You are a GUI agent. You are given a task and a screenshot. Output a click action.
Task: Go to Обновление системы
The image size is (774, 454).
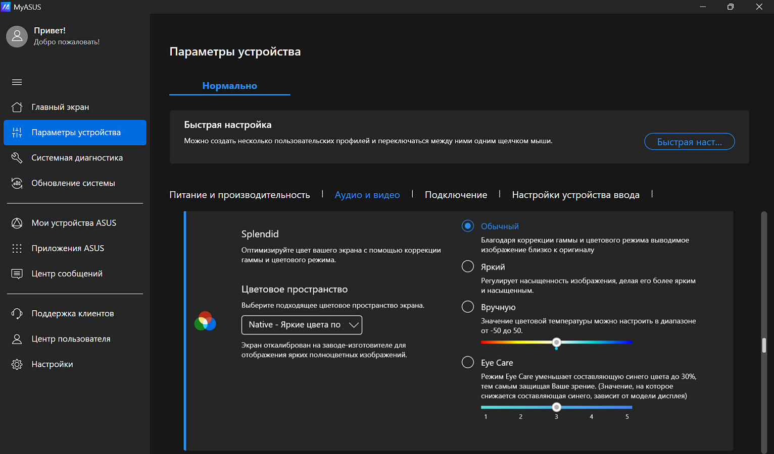click(75, 183)
